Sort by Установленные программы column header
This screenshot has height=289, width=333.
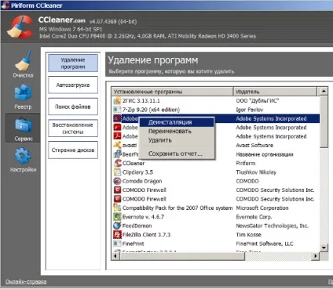coord(173,92)
